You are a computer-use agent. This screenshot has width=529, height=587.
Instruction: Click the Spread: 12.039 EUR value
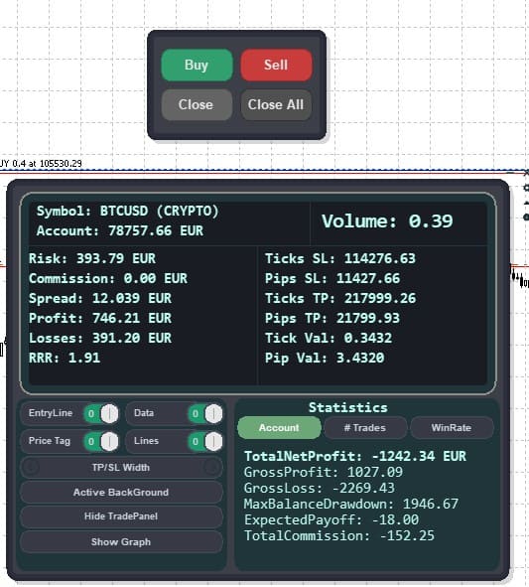pyautogui.click(x=100, y=298)
